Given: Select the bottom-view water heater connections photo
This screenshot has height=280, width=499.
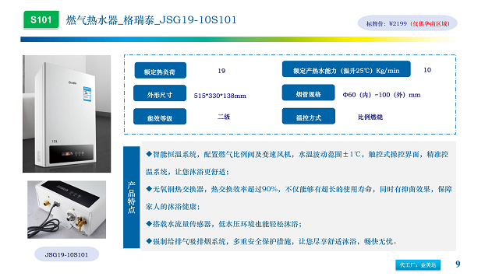Looking at the screenshot, I should click(66, 209).
